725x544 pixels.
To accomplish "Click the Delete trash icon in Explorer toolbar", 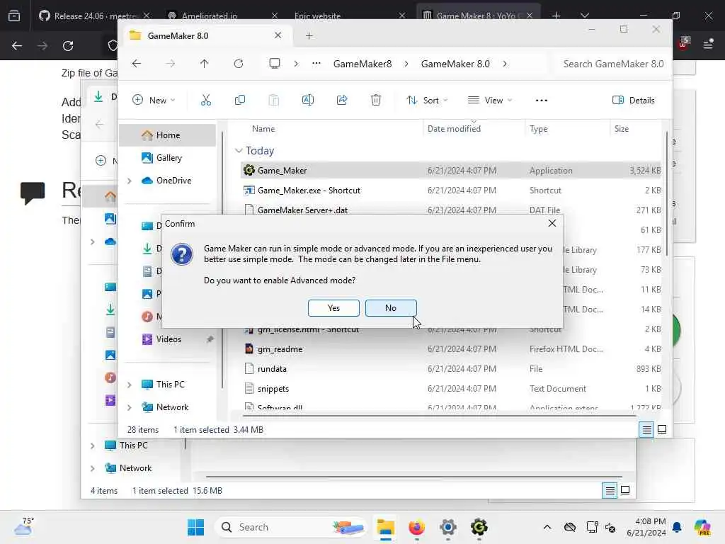I will click(x=375, y=100).
